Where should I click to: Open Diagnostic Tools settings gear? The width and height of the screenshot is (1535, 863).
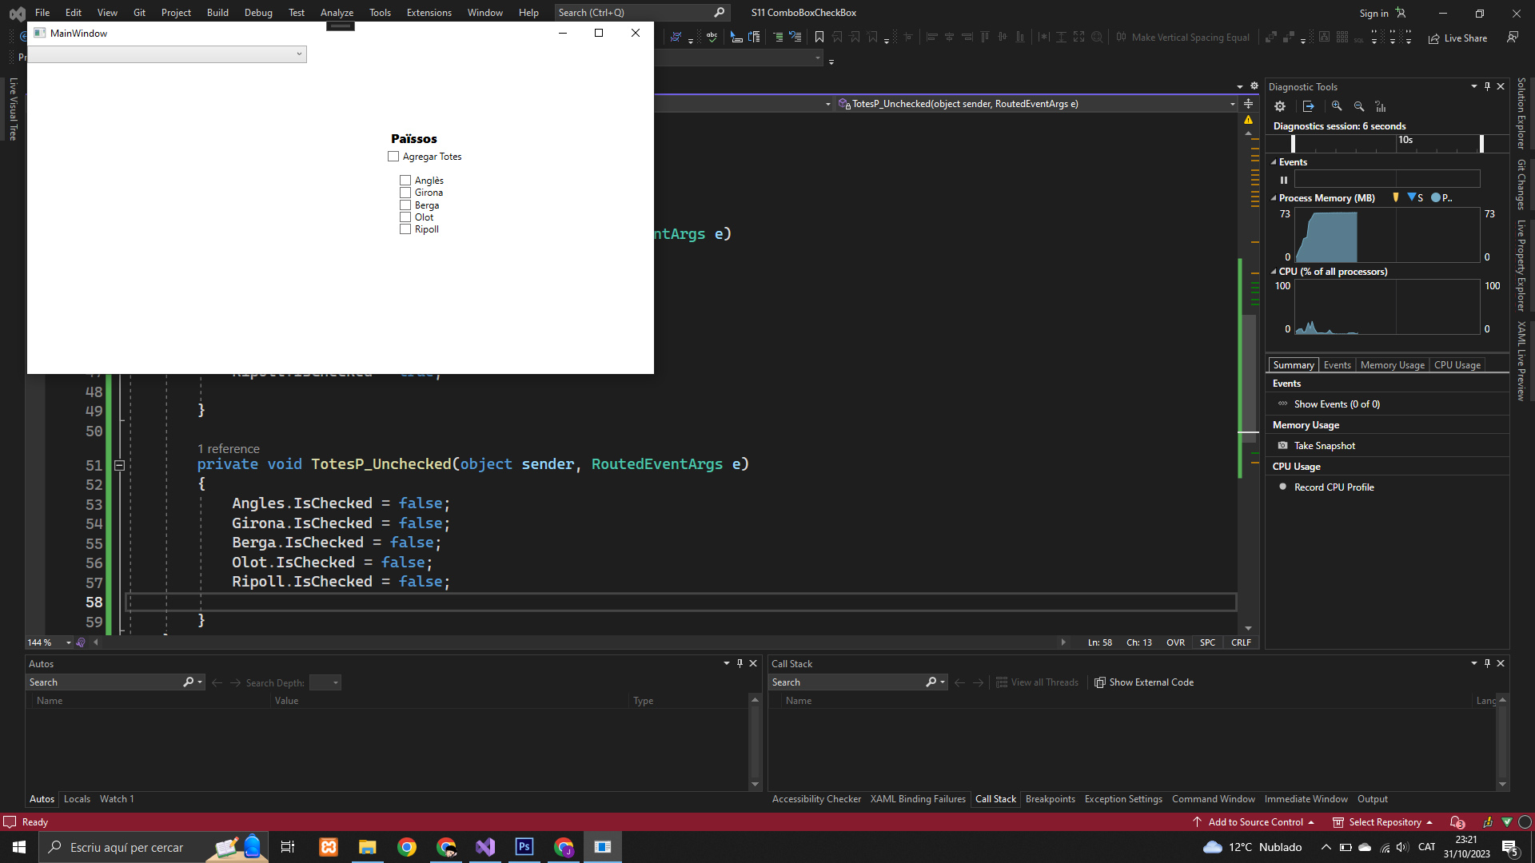point(1280,106)
